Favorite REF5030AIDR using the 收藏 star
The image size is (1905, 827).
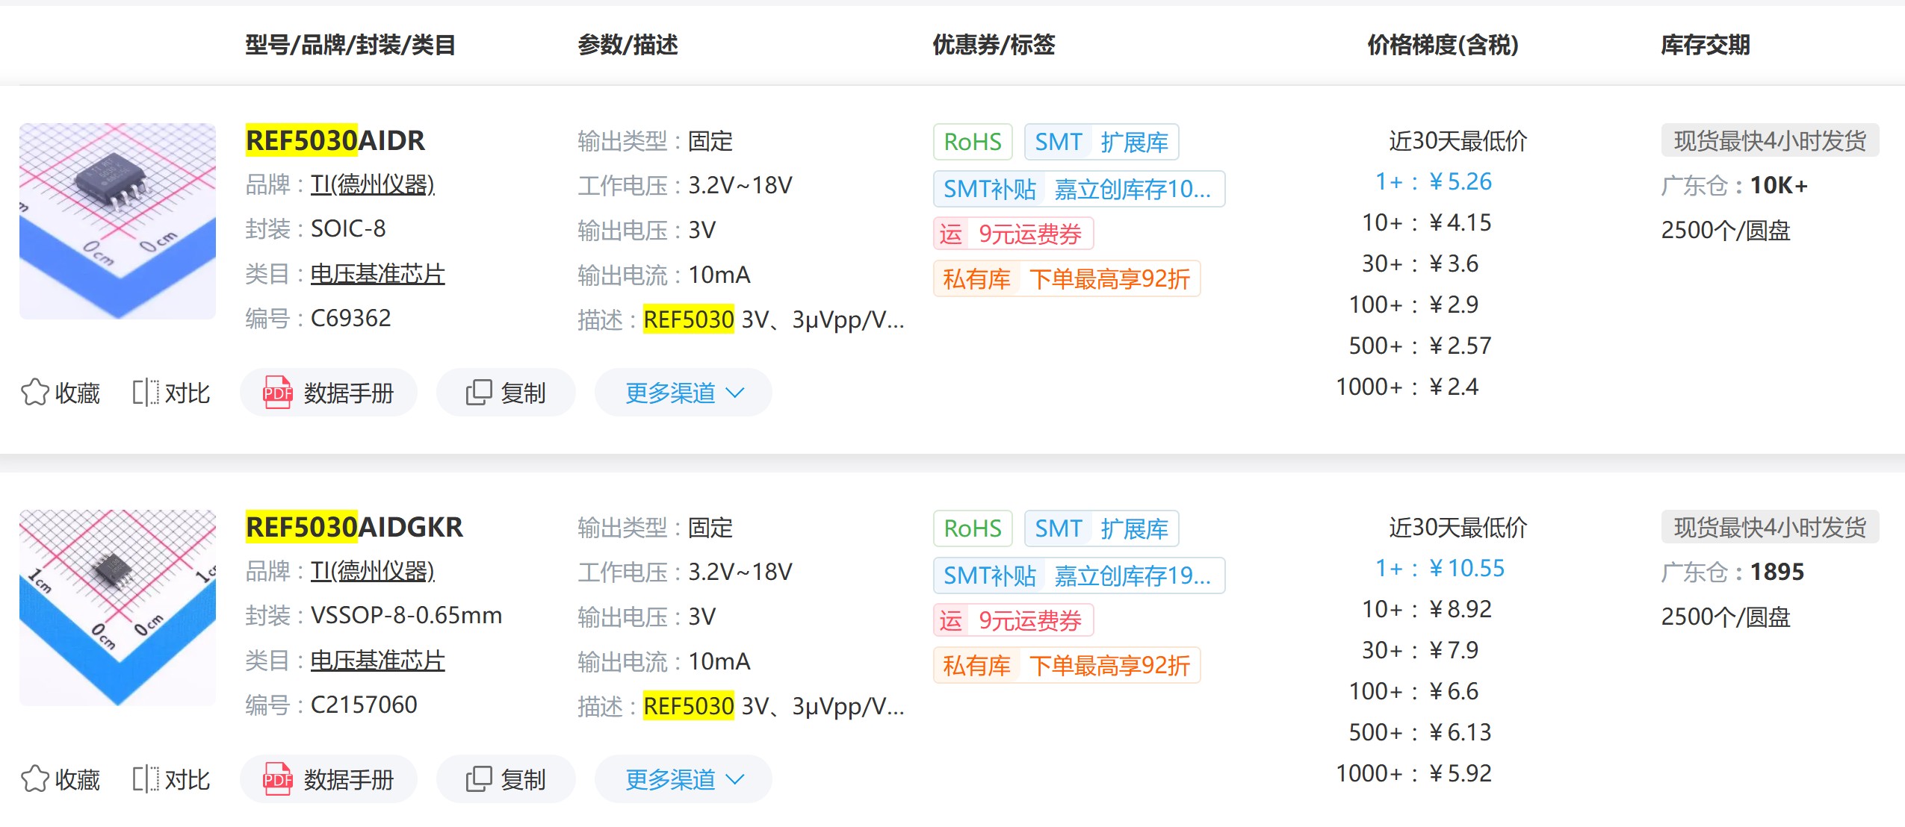[x=60, y=393]
